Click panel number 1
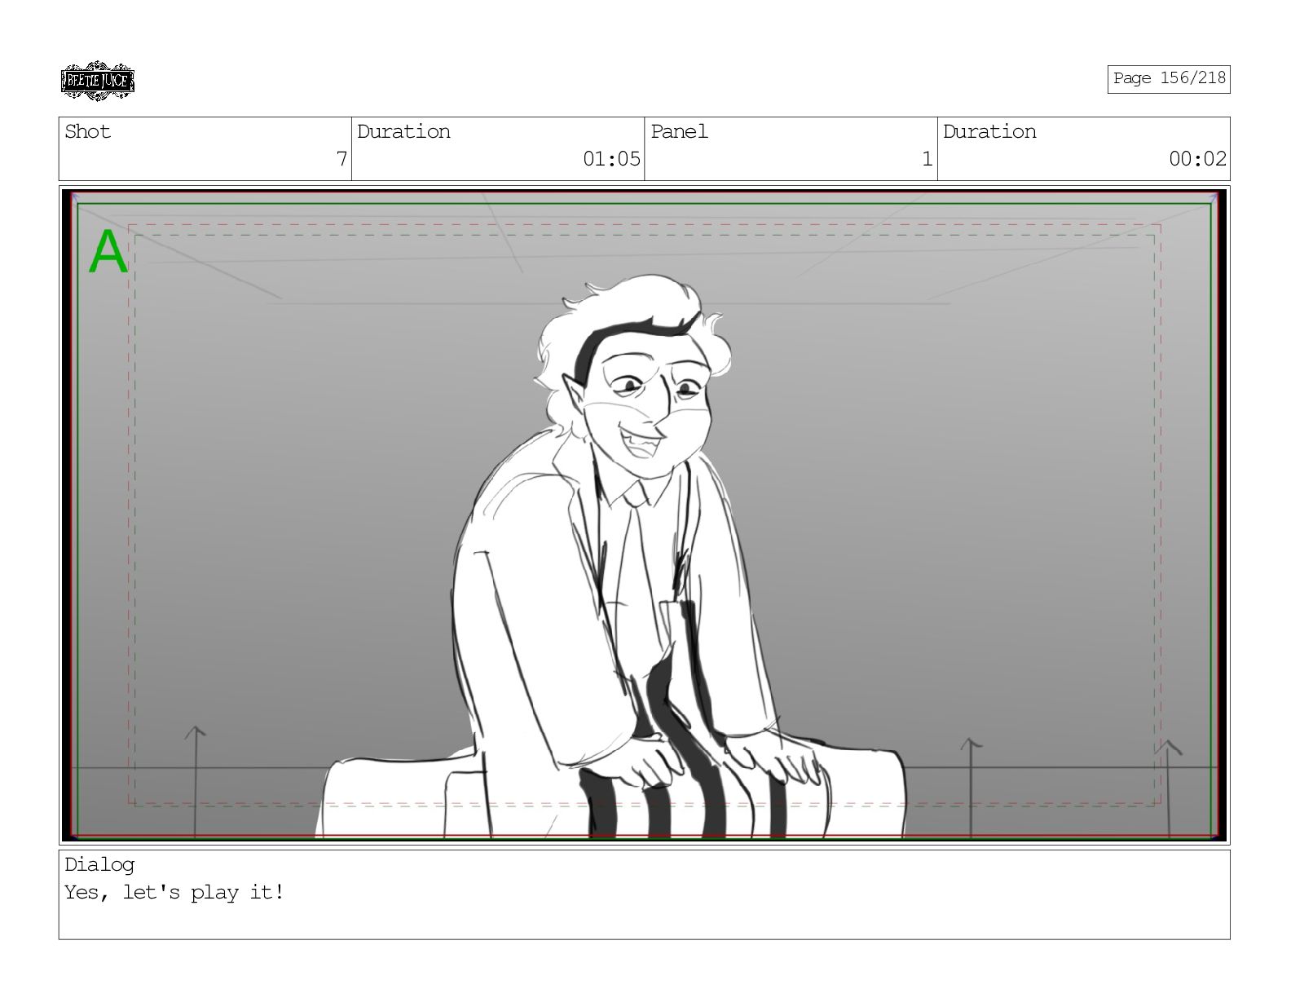The height and width of the screenshot is (998, 1291). tap(927, 159)
